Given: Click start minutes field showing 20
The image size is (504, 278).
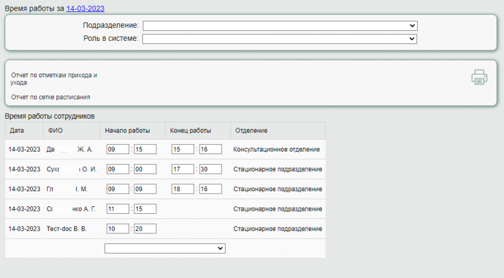Looking at the screenshot, I should [x=145, y=228].
